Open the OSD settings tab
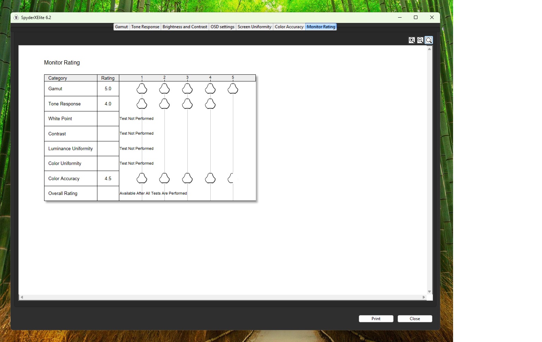542x342 pixels. (222, 27)
